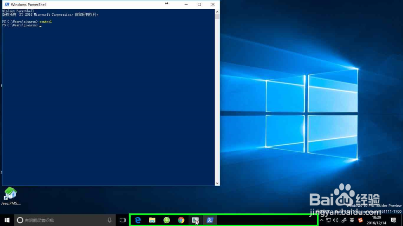Open the network status tray icon
Viewport: 403px width, 226px height.
328,220
